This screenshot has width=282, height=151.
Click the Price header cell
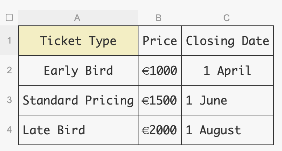(x=159, y=41)
